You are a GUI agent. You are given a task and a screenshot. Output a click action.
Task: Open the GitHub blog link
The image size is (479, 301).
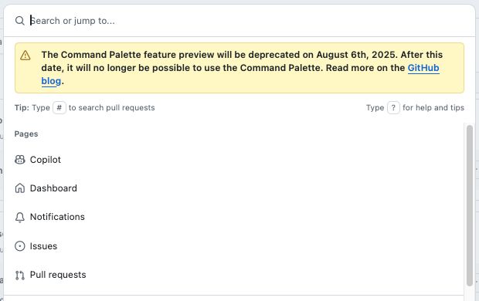[x=240, y=74]
